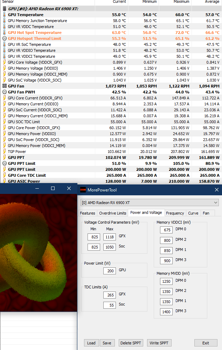Close the MorePowerTool window
Screen dimensions: 222x350
click(x=217, y=190)
